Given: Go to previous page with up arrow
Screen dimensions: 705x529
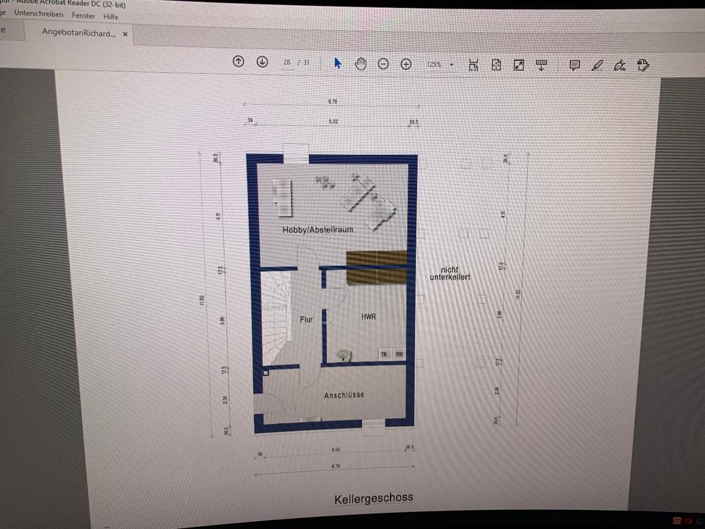Looking at the screenshot, I should (238, 62).
